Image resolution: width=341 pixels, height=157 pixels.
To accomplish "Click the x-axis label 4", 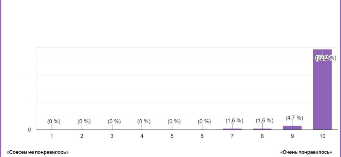I will (142, 136).
